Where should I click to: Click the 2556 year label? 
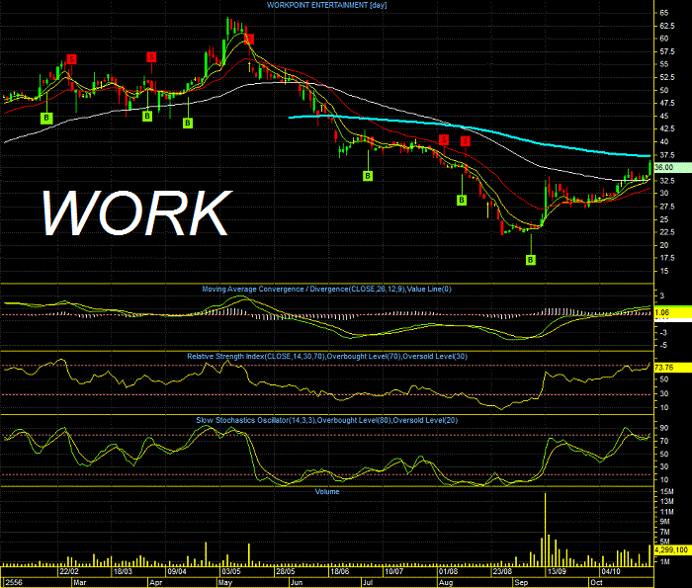[14, 582]
